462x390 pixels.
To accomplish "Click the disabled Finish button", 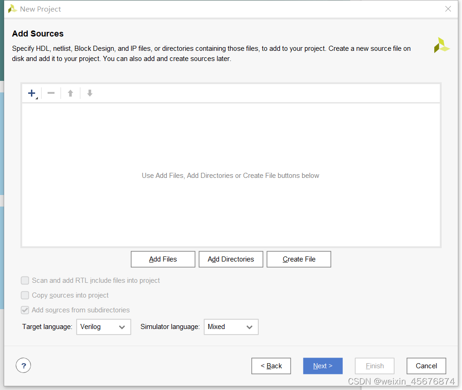I will pos(375,366).
